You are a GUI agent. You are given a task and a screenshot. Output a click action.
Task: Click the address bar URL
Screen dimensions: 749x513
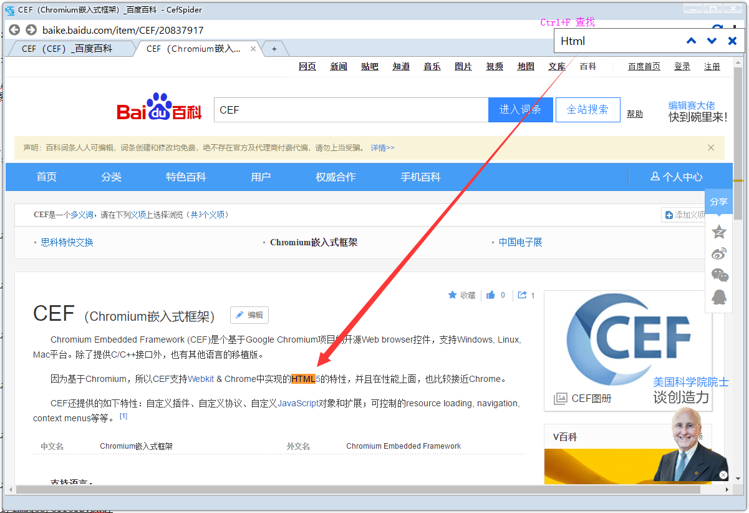pyautogui.click(x=123, y=30)
